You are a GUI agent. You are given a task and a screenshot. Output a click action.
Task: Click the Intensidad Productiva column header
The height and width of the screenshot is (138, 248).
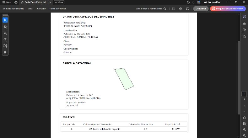coord(141,125)
